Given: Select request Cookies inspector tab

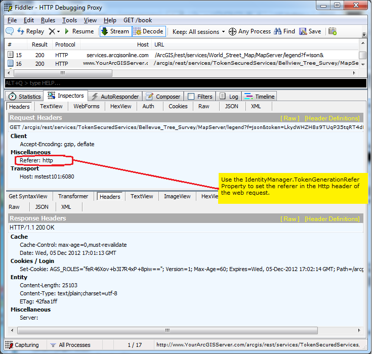Looking at the screenshot, I should pos(178,106).
